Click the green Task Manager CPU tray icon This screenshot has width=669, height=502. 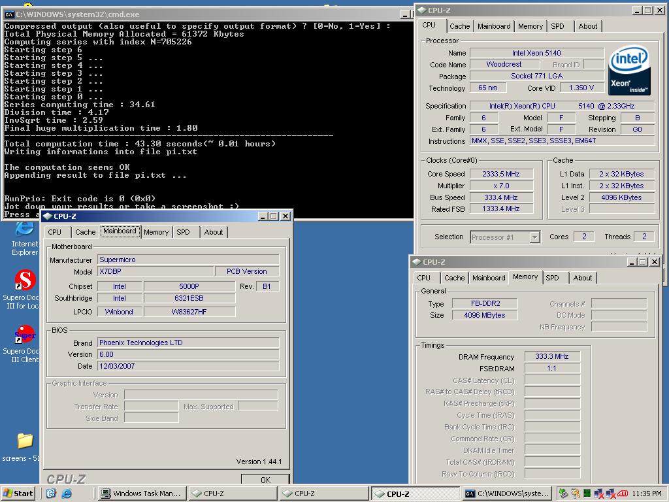tap(587, 494)
